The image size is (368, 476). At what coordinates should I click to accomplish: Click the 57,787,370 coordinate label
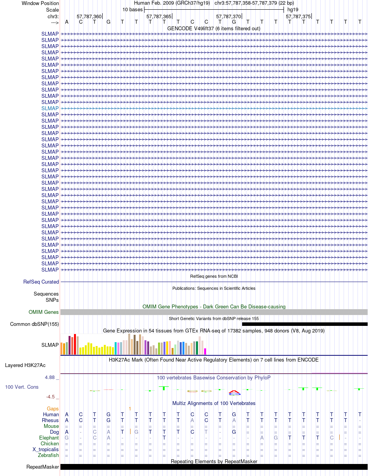pos(229,17)
